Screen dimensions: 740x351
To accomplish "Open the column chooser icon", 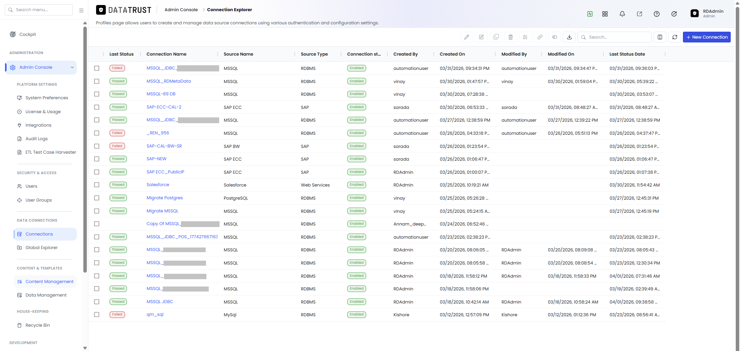I will point(660,37).
